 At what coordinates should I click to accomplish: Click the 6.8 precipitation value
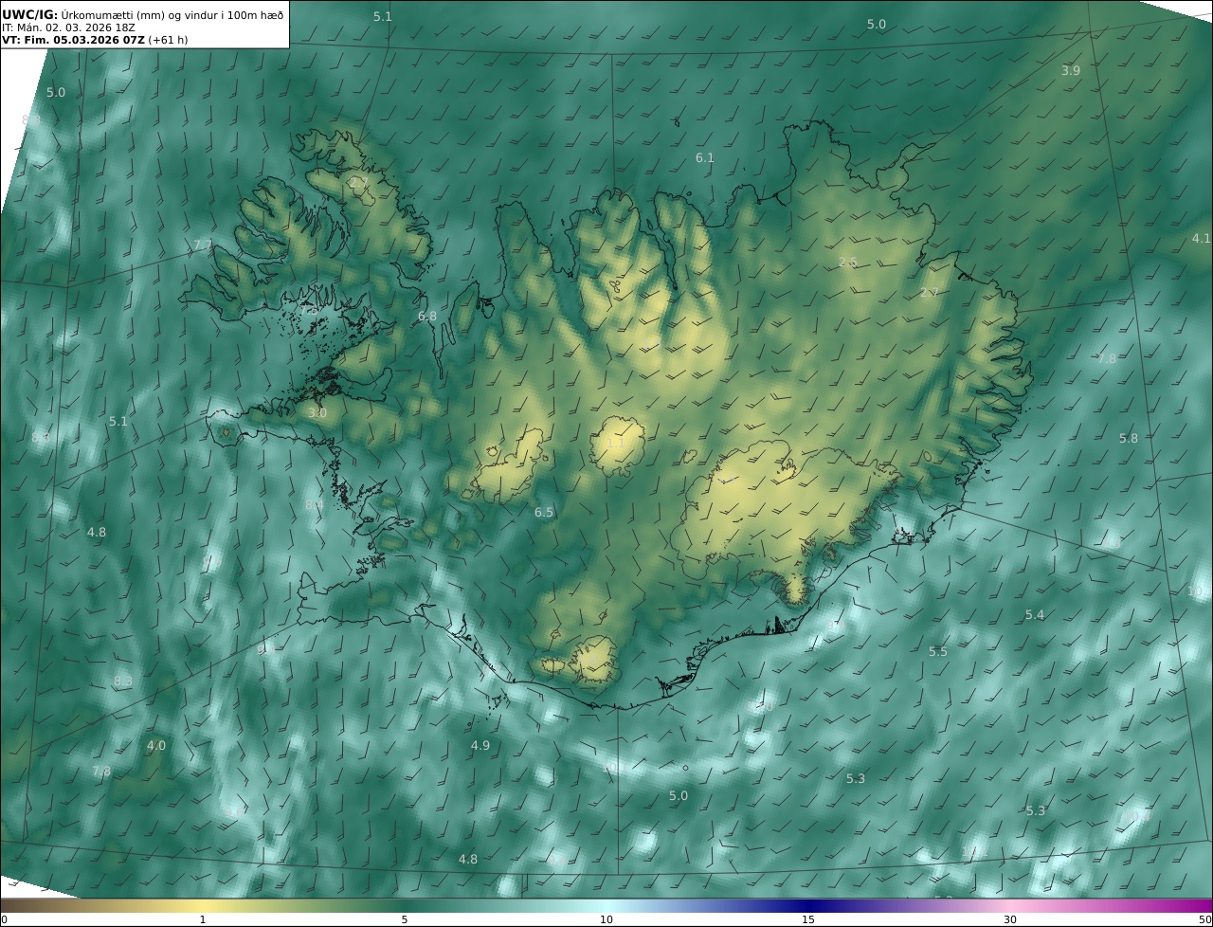pyautogui.click(x=427, y=317)
